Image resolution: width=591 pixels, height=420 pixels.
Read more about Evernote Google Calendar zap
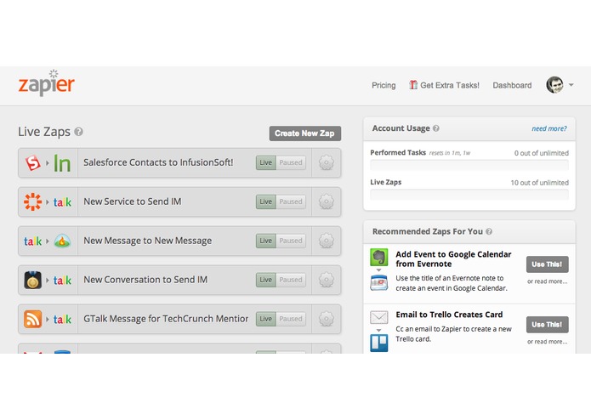(548, 281)
